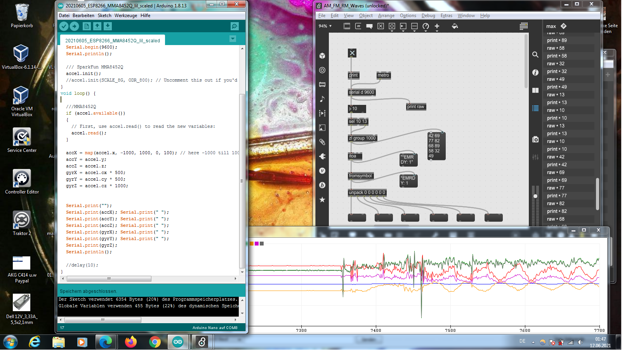Toggle the Max console list sidebar icon
This screenshot has width=622, height=350.
[x=535, y=108]
